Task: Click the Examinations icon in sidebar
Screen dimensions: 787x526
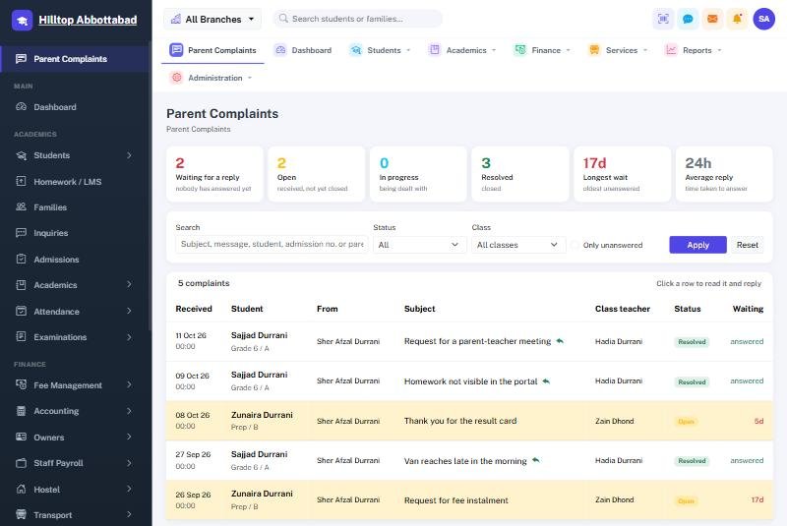Action: point(21,337)
